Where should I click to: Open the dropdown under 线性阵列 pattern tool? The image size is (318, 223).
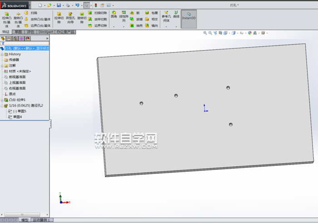tap(124, 26)
